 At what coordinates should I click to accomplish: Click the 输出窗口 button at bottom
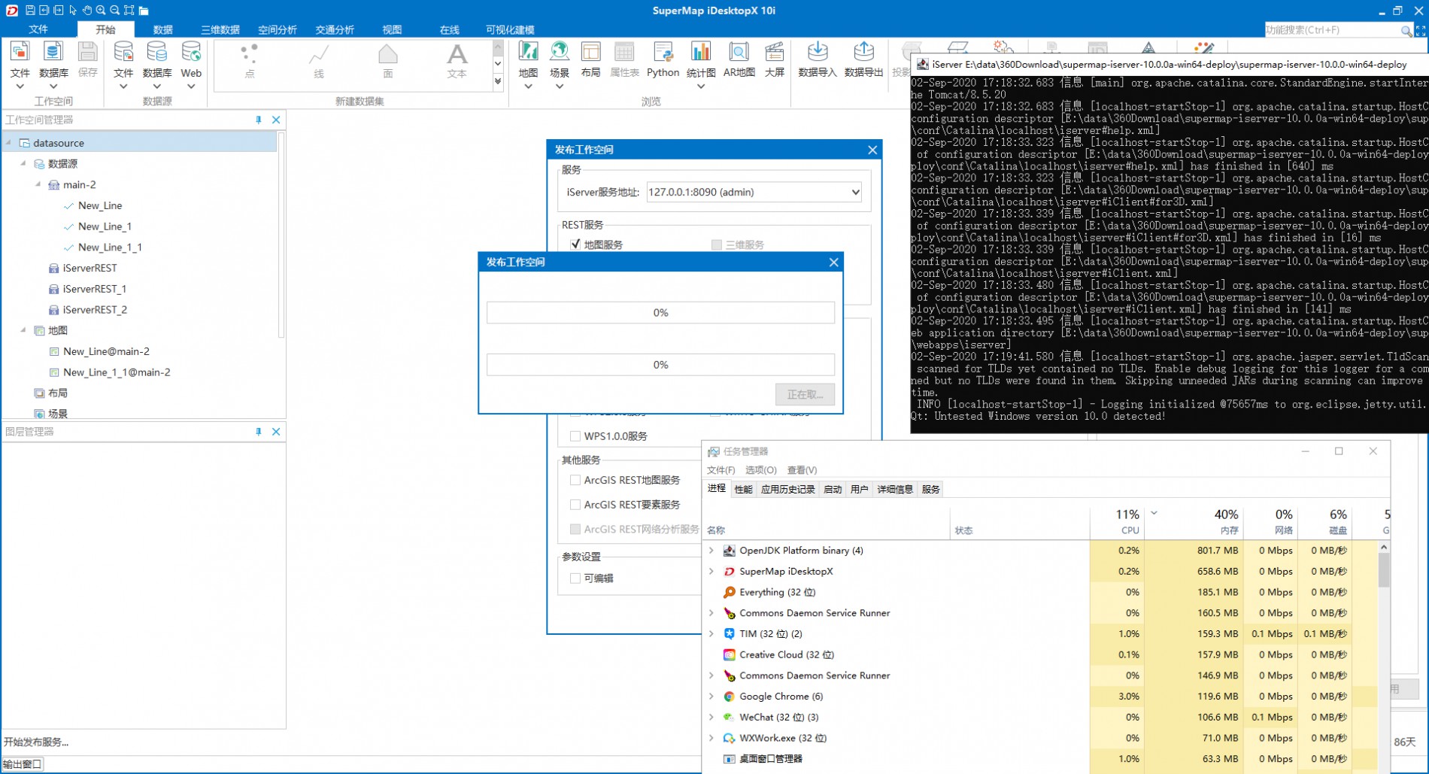pos(23,764)
